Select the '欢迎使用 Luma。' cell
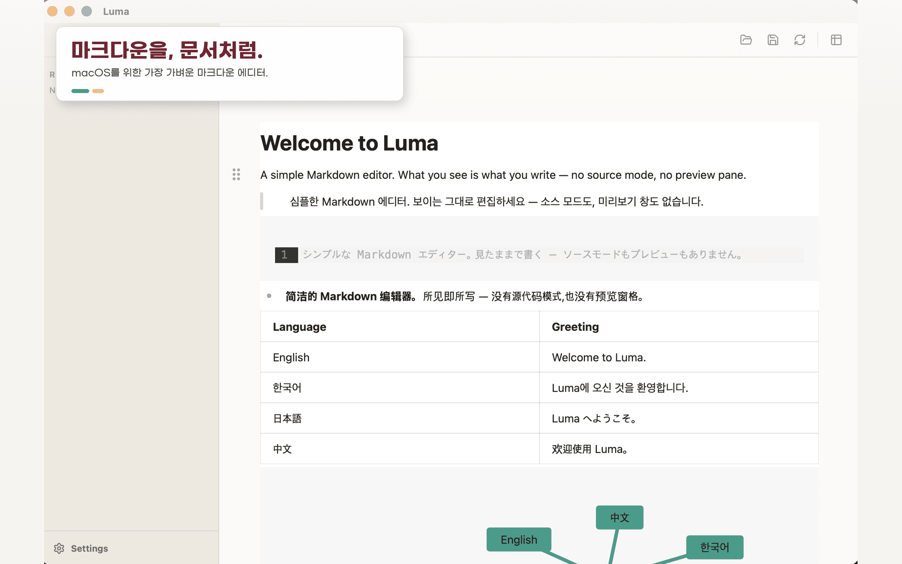This screenshot has width=902, height=564. (679, 449)
